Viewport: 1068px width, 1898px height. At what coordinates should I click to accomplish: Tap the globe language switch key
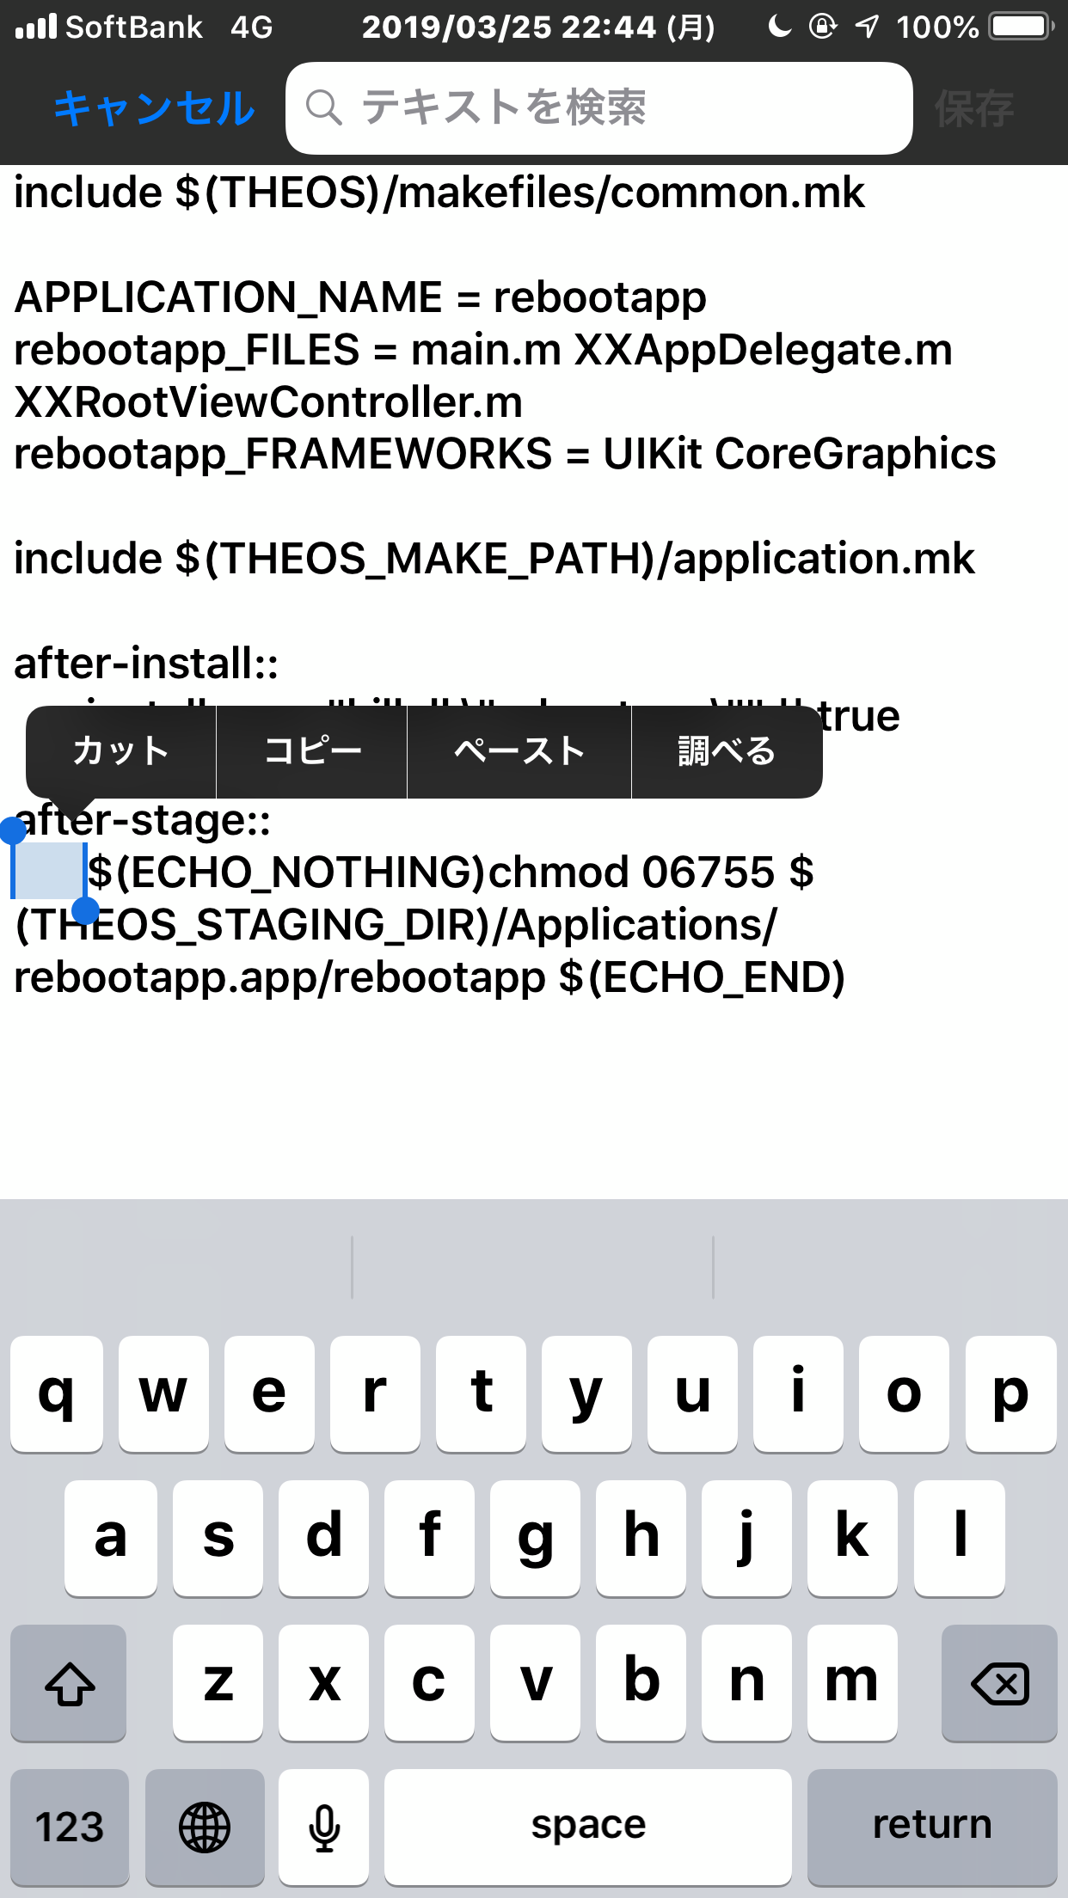pos(205,1827)
